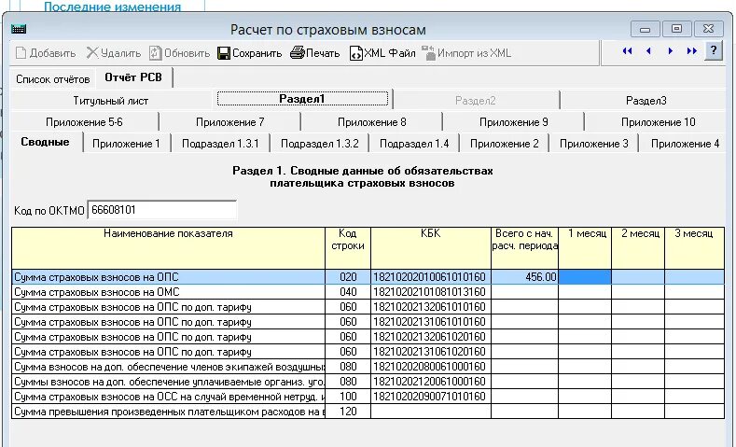
Task: Click KBK cell 18210202131061010160
Action: click(x=430, y=322)
